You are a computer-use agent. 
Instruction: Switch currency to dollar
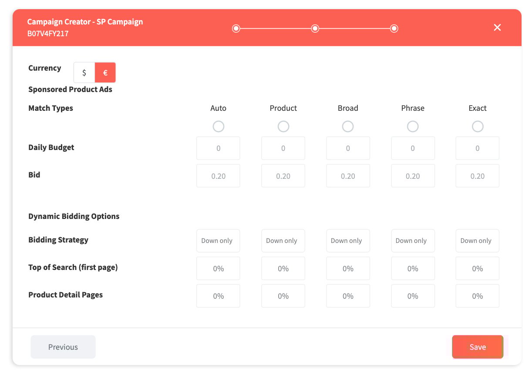(x=84, y=72)
